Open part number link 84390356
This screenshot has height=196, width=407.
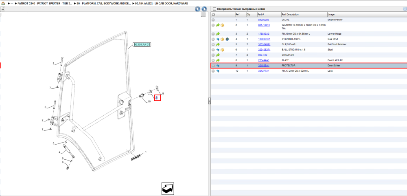[263, 20]
